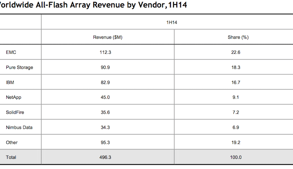Click NetApp revenue value 45.0

click(x=105, y=97)
